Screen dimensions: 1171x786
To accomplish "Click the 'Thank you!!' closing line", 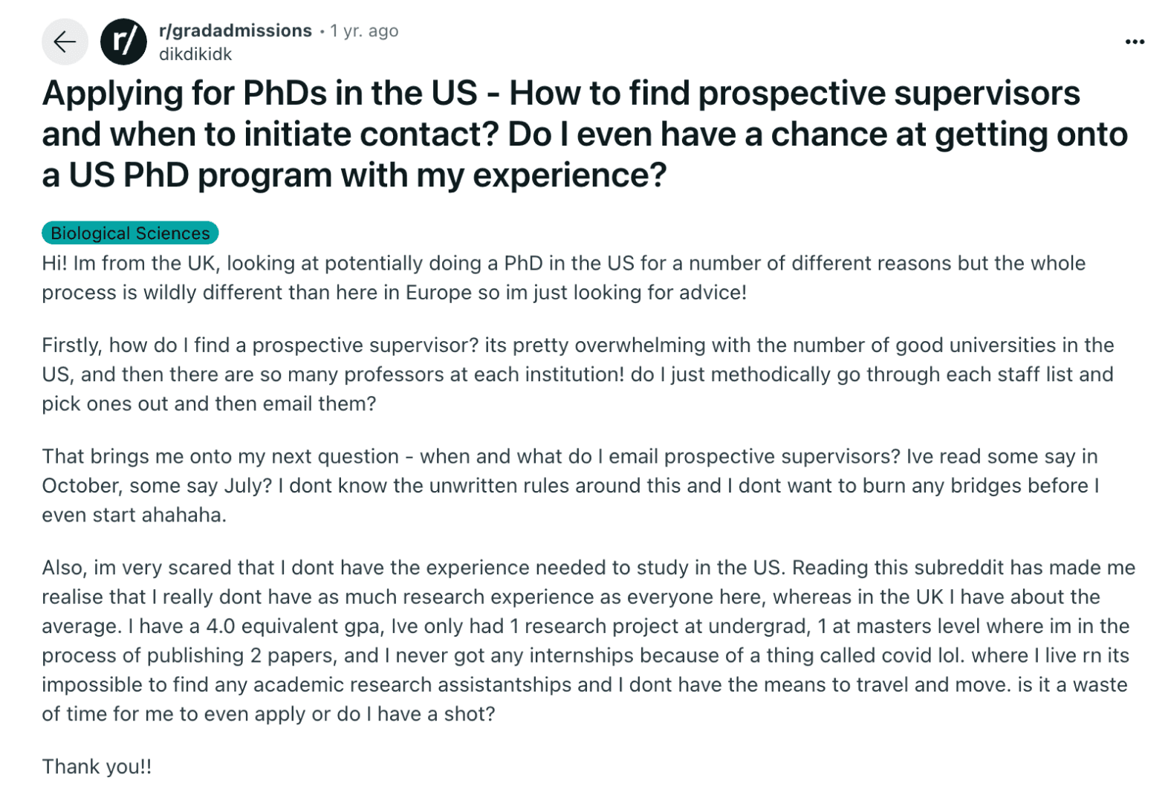I will pyautogui.click(x=97, y=766).
